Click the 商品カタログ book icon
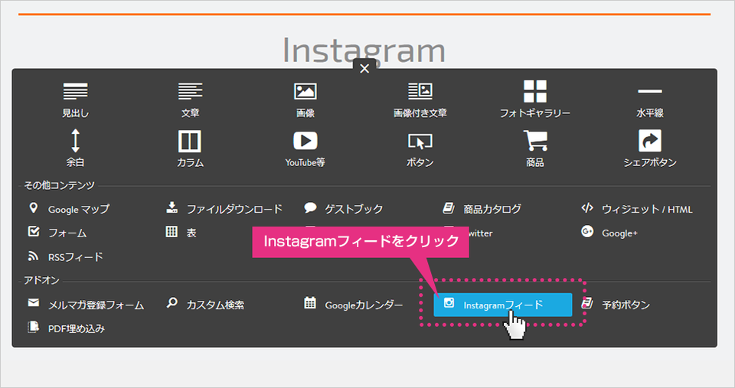735x388 pixels. tap(449, 207)
